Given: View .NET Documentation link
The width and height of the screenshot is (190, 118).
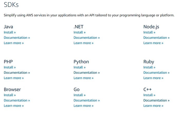Looking at the screenshot, I should point(87,38).
